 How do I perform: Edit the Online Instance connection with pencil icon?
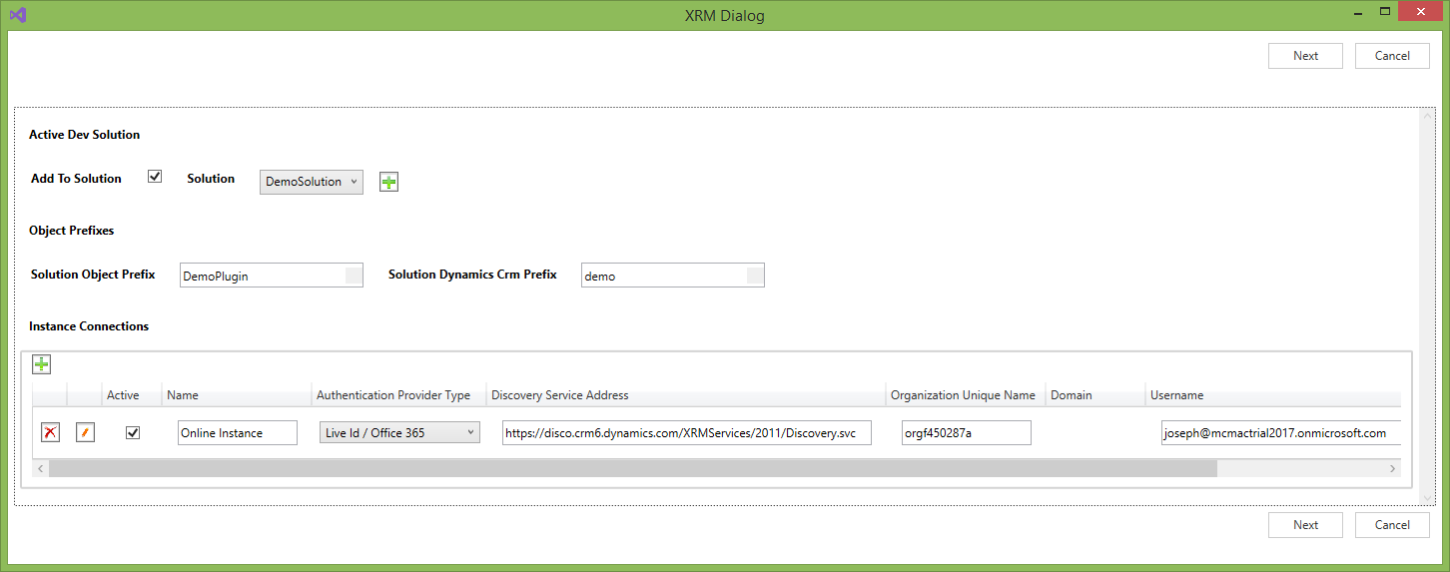point(85,432)
